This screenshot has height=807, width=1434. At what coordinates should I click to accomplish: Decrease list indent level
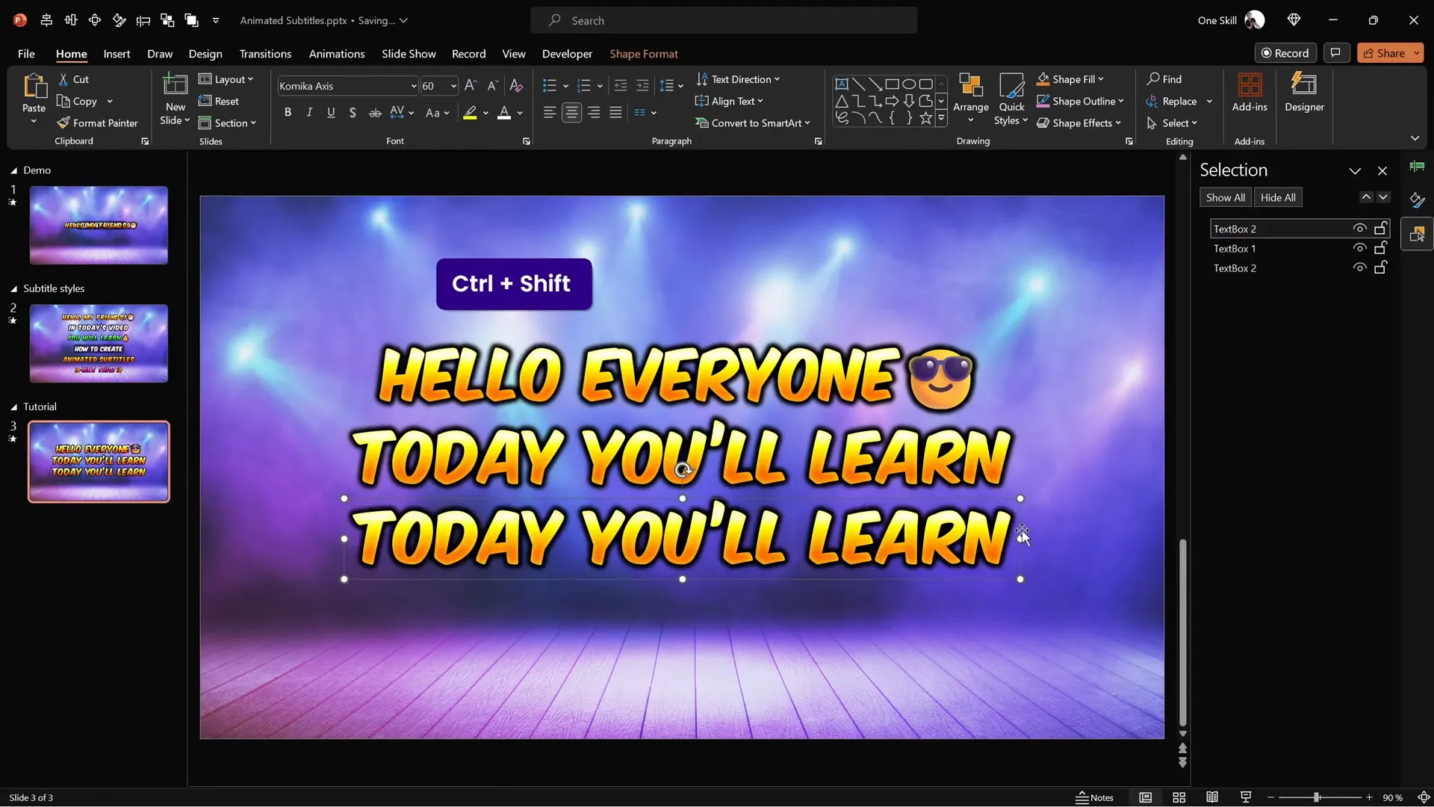point(620,86)
